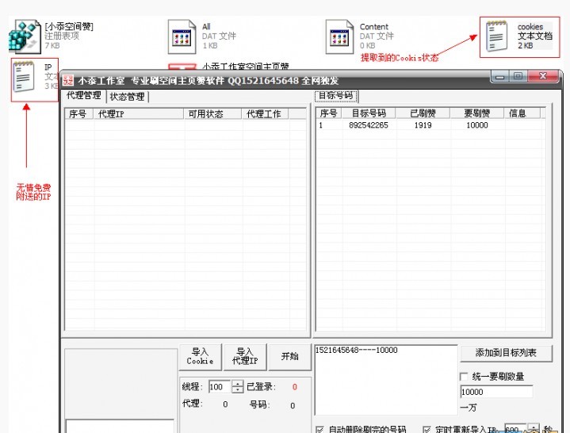This screenshot has width=570, height=433.
Task: Toggle the 自动删除刷完的号码 checkbox
Action: point(319,429)
